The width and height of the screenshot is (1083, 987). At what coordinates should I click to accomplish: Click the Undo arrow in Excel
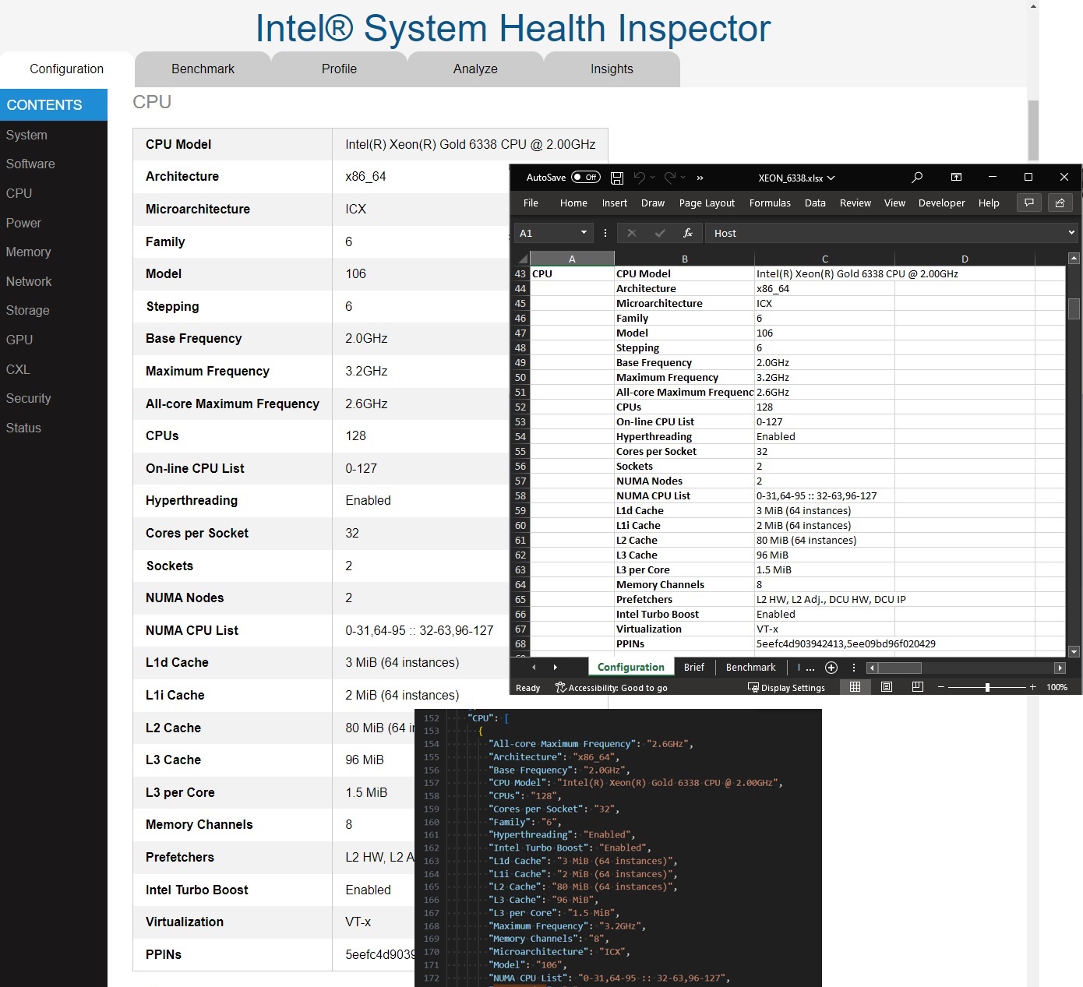click(x=639, y=178)
